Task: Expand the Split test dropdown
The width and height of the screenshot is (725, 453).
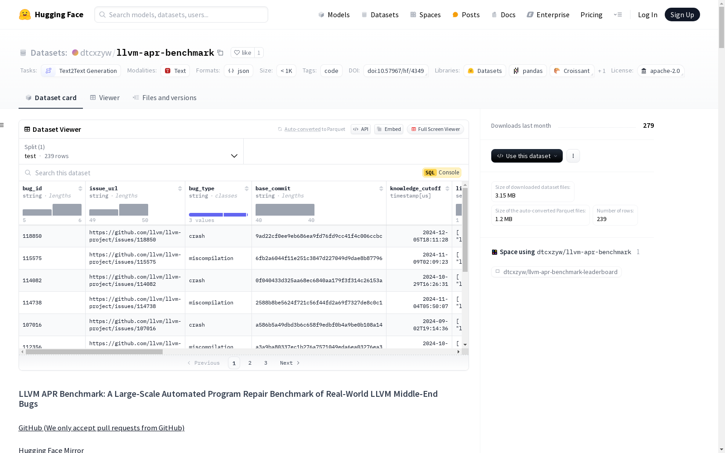Action: (131, 151)
